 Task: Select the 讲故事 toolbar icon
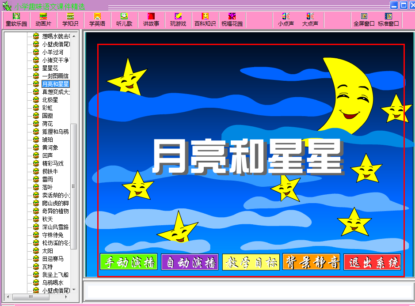pos(151,19)
